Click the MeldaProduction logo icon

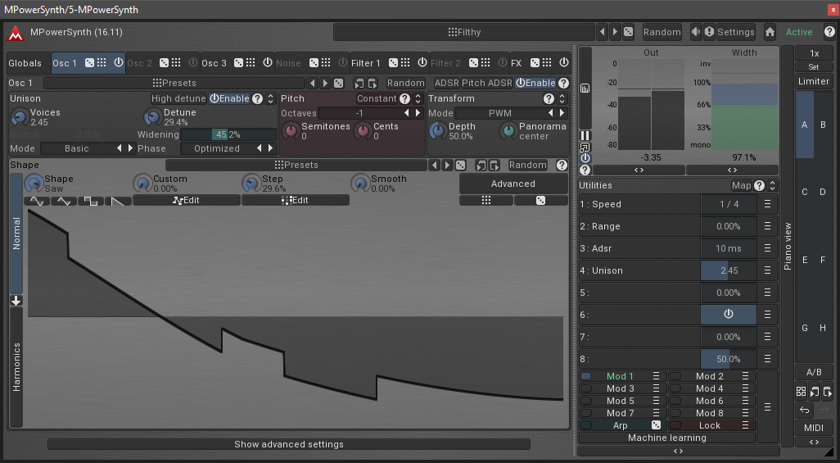click(x=15, y=33)
